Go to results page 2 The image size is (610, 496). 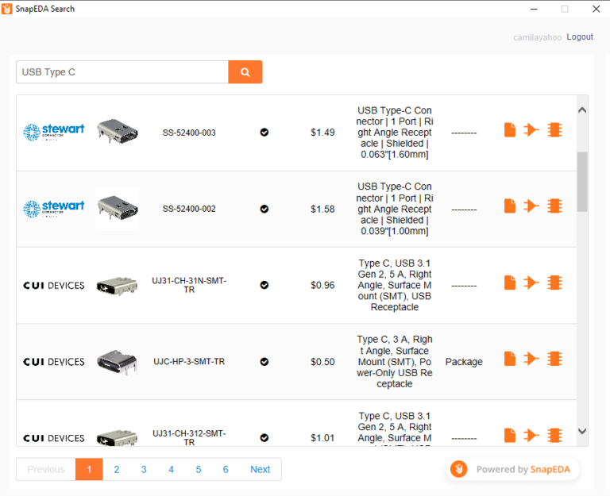(117, 469)
